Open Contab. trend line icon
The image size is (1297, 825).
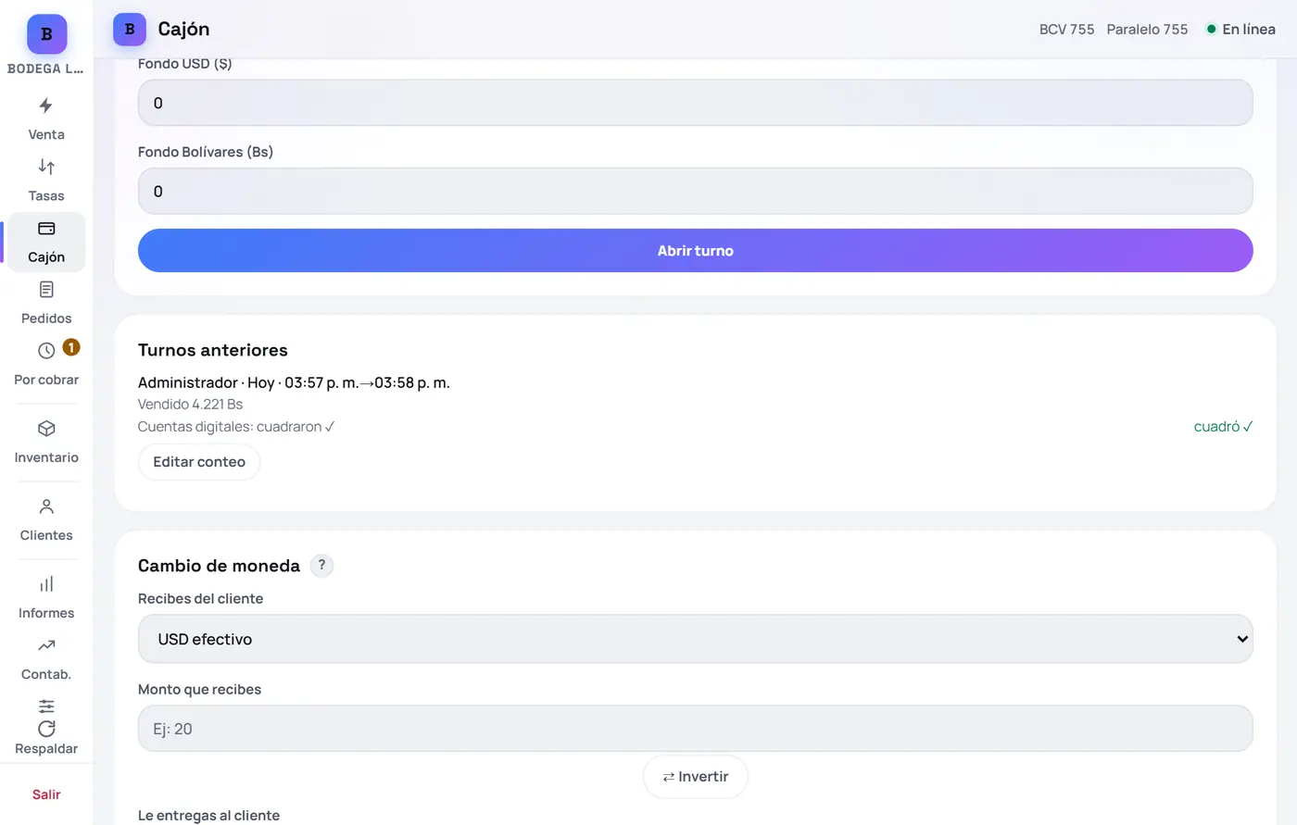click(46, 645)
